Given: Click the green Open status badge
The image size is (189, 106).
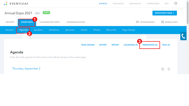Looking at the screenshot, I should coord(47,12).
